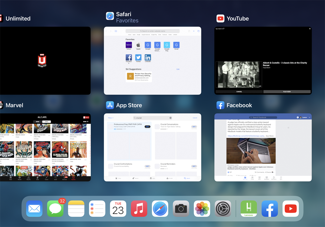Open the Reminders app icon

[97, 209]
